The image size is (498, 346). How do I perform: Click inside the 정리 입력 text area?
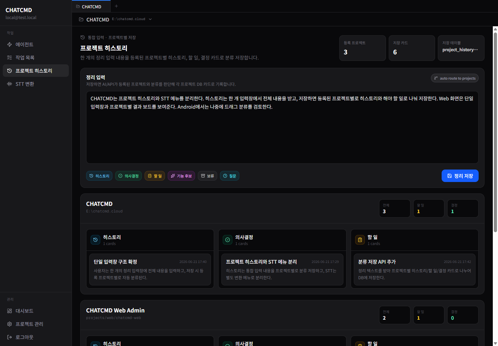pos(282,127)
